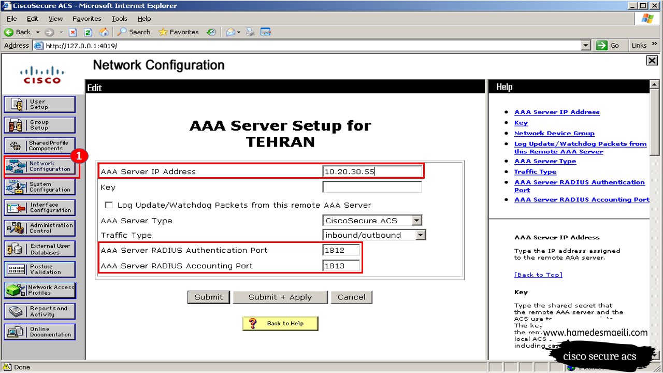Click the Edit toolbar icon
663x373 pixels.
pyautogui.click(x=266, y=32)
